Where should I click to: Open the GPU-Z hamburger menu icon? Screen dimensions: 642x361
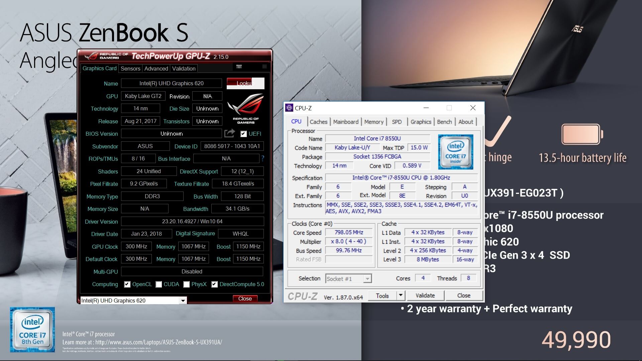coord(264,67)
